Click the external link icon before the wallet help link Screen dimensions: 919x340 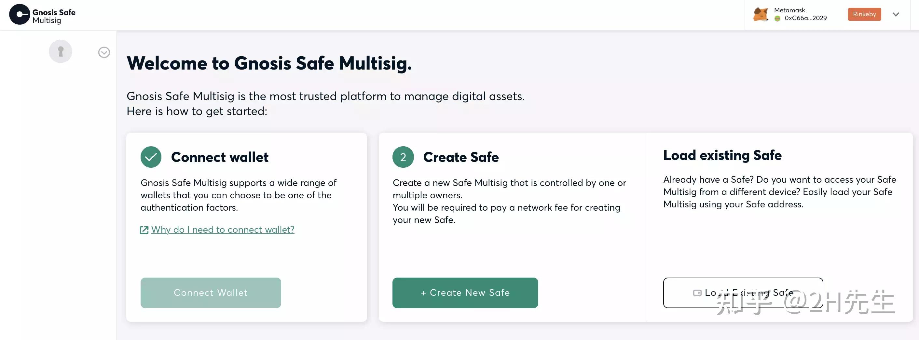click(144, 230)
